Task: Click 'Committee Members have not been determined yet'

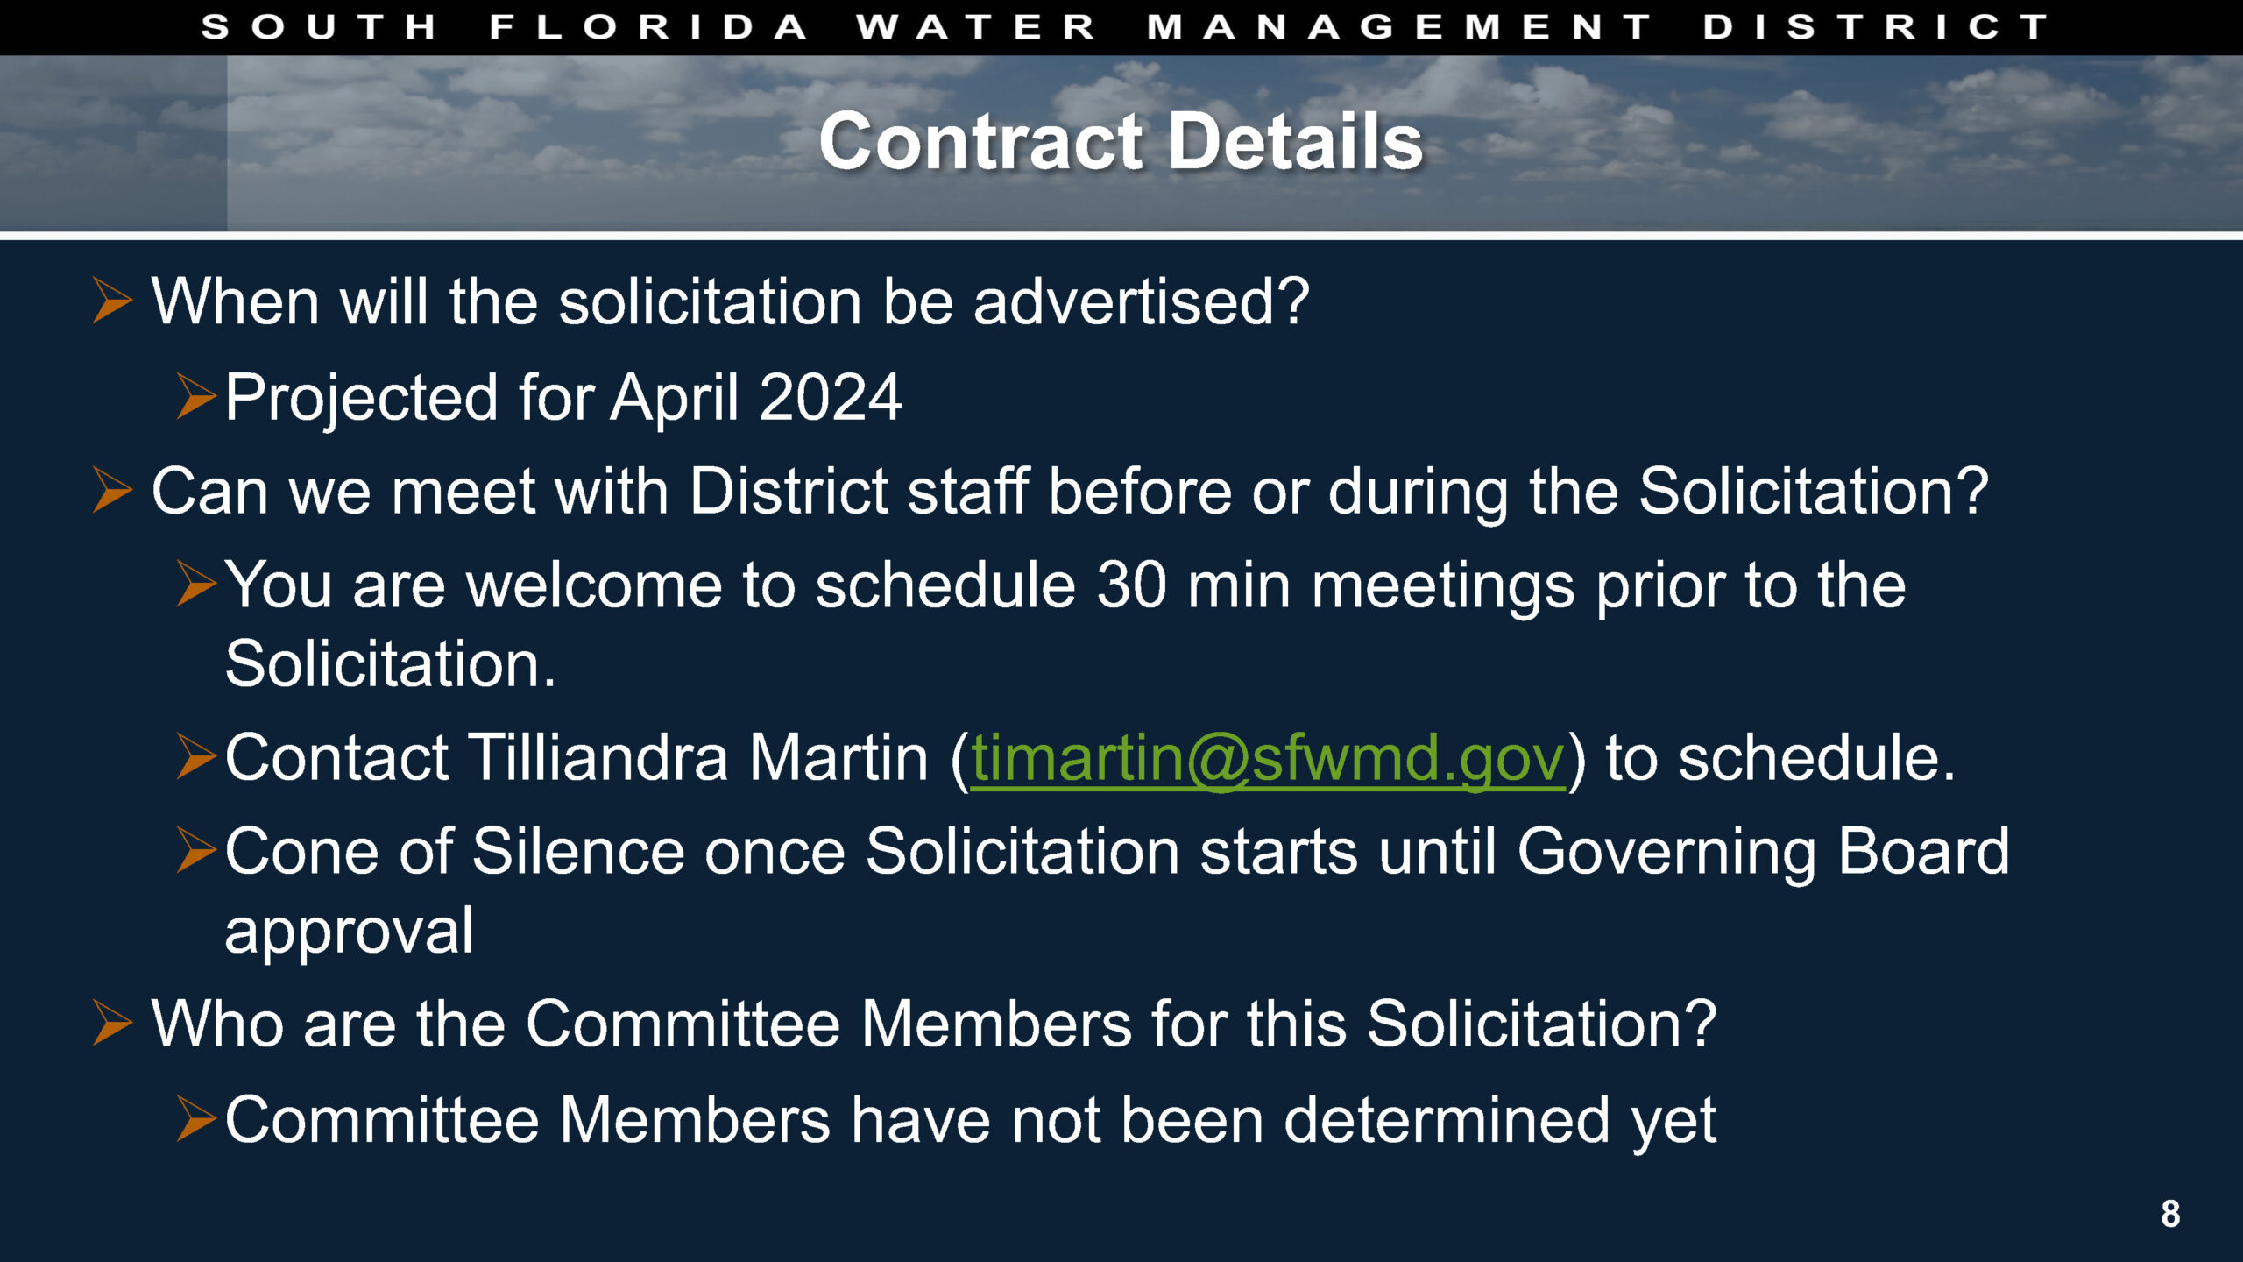Action: coord(970,1121)
